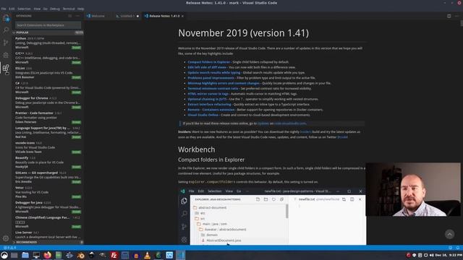The height and width of the screenshot is (260, 463).
Task: Follow the Update search results while typing link
Action: coord(214,72)
